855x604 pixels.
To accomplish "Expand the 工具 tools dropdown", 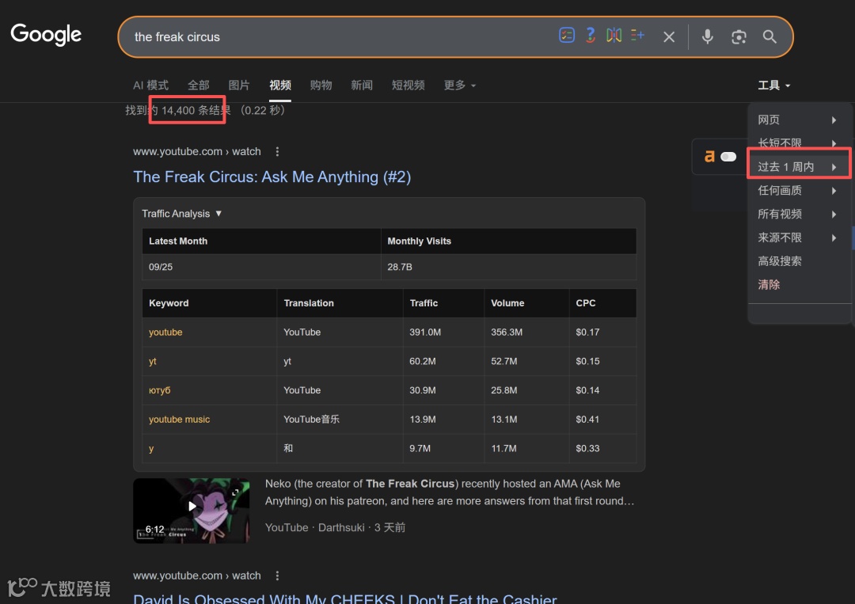I will (x=773, y=85).
